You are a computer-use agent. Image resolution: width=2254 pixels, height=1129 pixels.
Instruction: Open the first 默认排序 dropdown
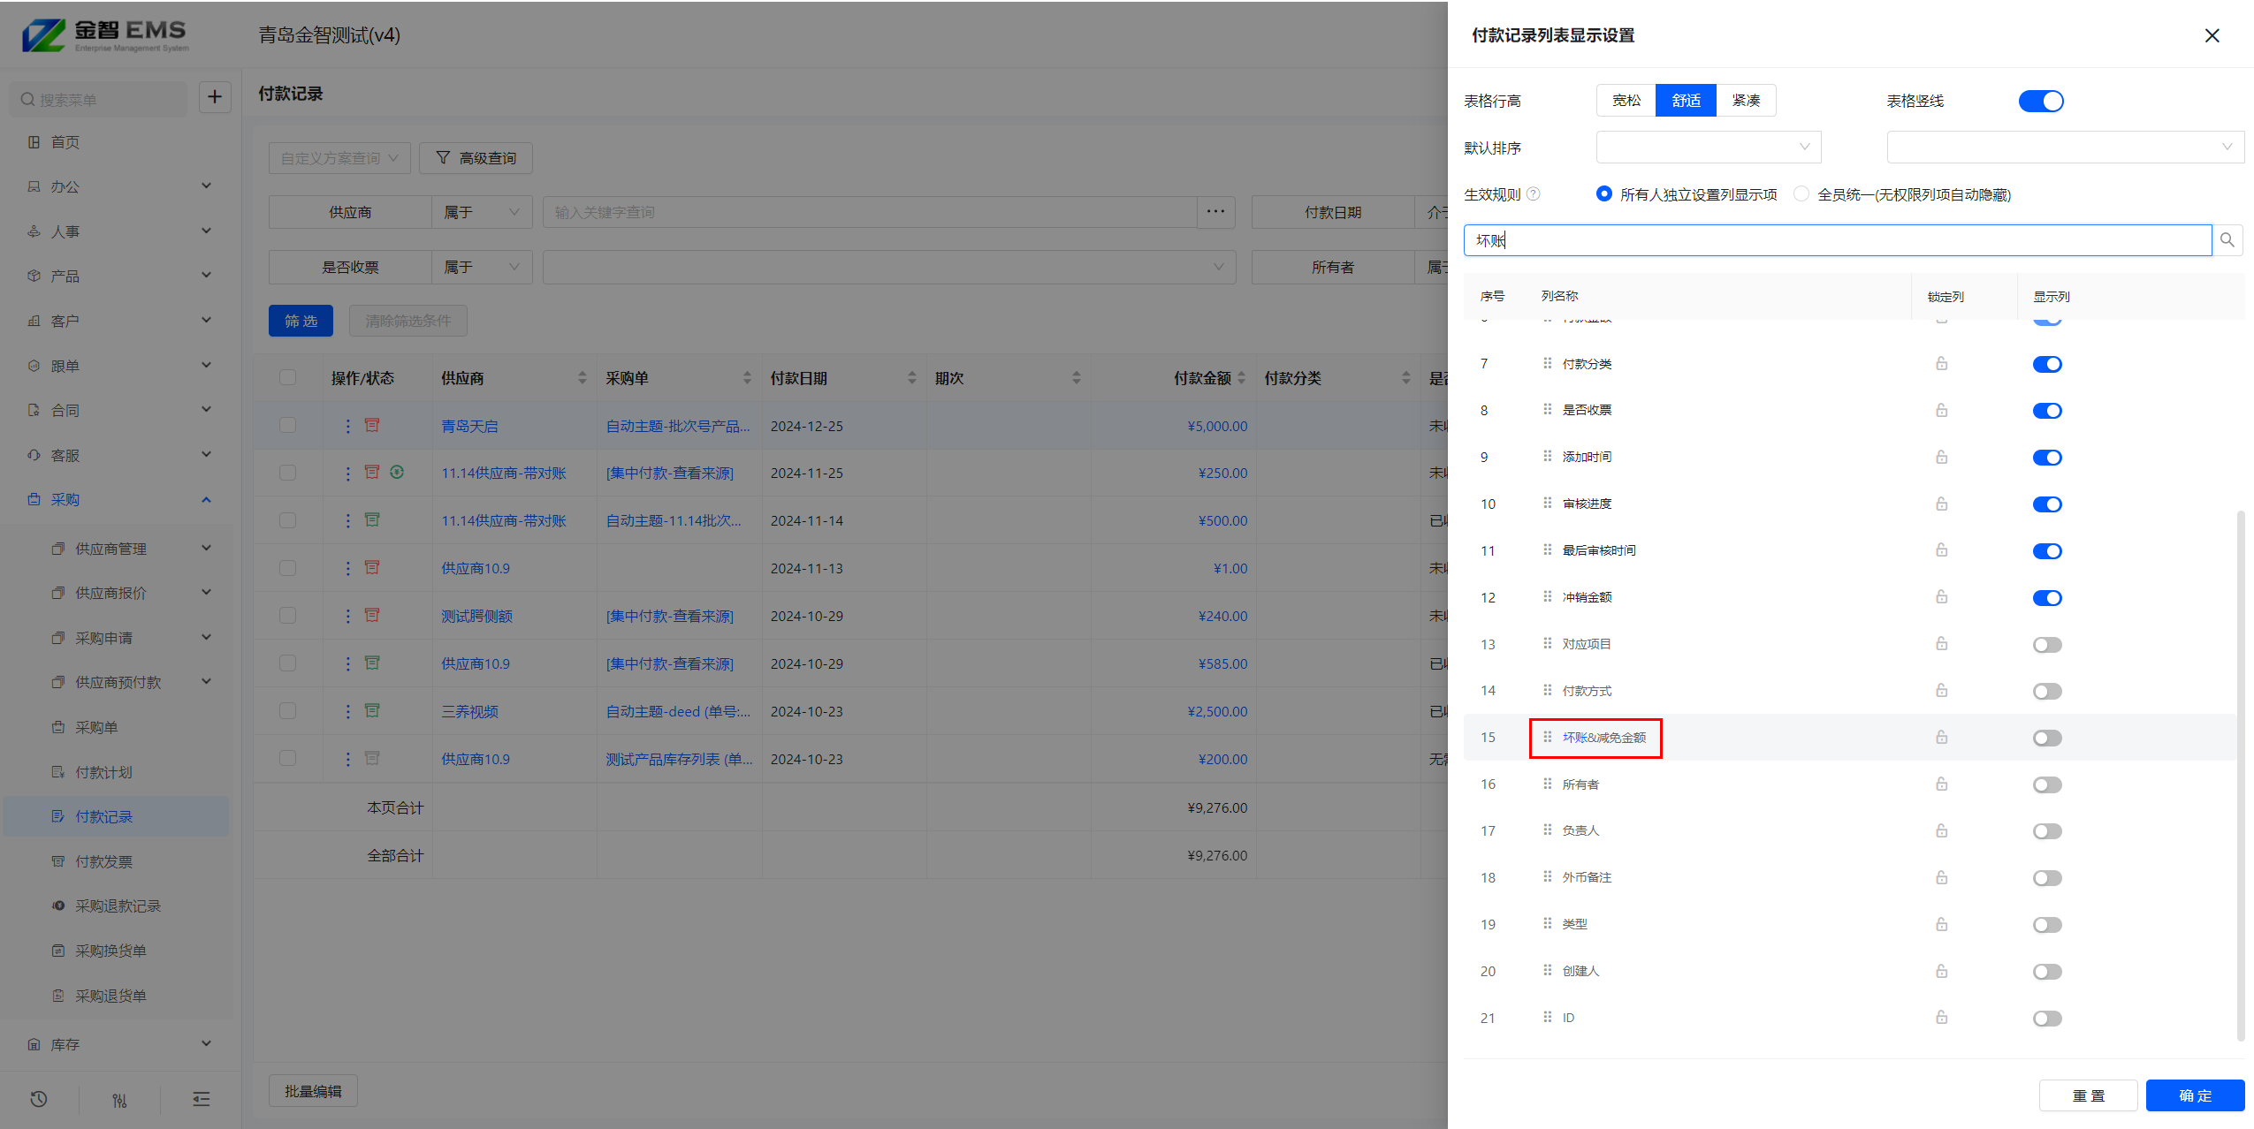(x=1709, y=147)
